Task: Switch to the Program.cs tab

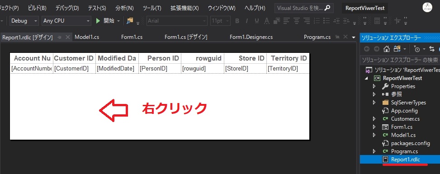Action: click(x=317, y=37)
